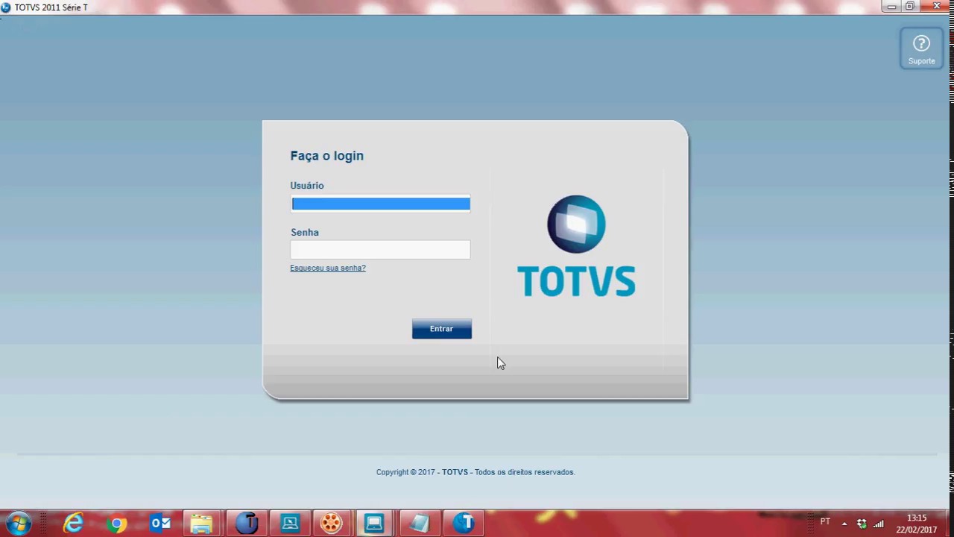The width and height of the screenshot is (954, 537).
Task: Open the notepad-like app in the taskbar
Action: tap(419, 524)
